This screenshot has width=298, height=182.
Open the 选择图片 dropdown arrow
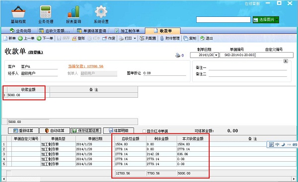click(x=277, y=20)
